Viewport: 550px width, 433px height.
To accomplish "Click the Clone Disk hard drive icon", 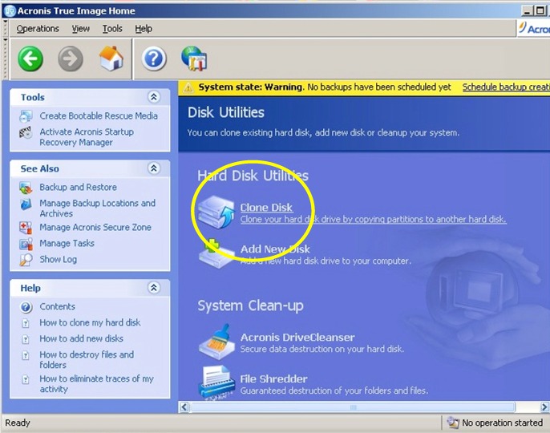I will click(x=216, y=212).
